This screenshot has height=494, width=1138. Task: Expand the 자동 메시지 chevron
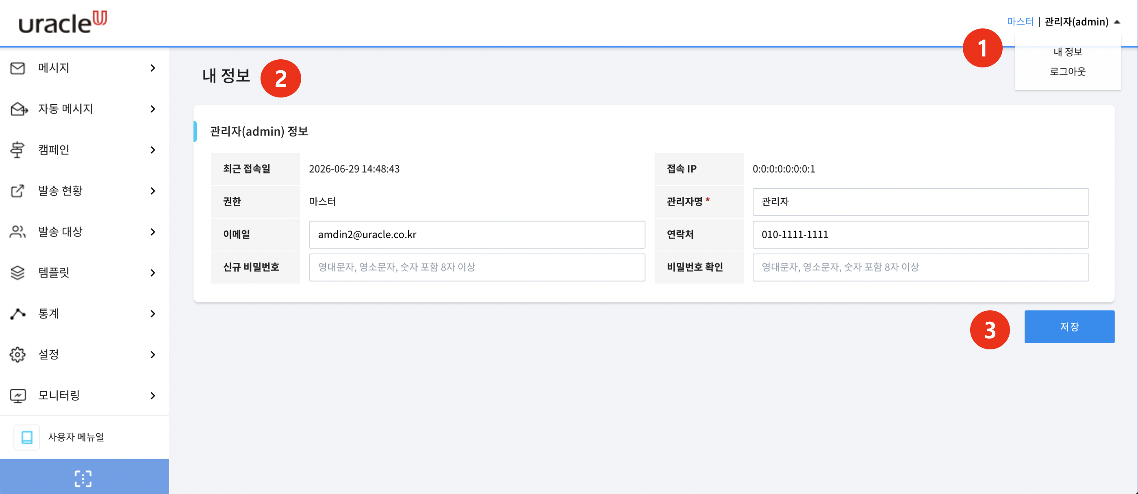(153, 108)
